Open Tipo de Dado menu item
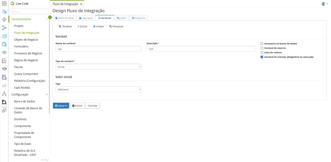 click(x=22, y=144)
